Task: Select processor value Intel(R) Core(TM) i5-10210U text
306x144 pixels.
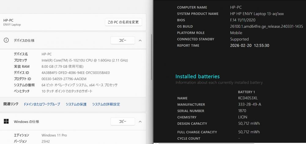Action: click(85, 60)
